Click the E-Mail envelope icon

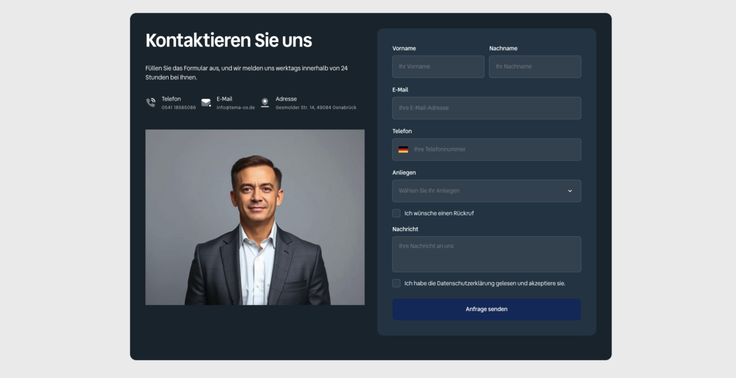tap(206, 102)
